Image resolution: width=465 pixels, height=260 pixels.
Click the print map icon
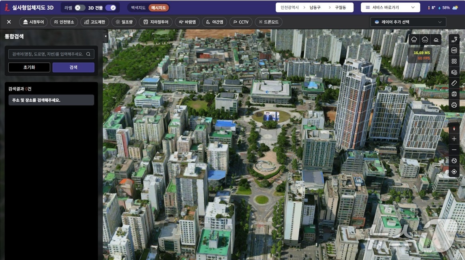[x=454, y=105]
